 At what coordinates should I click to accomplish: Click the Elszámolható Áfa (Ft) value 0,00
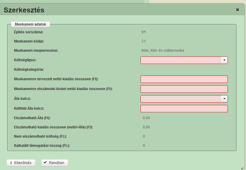(x=146, y=118)
